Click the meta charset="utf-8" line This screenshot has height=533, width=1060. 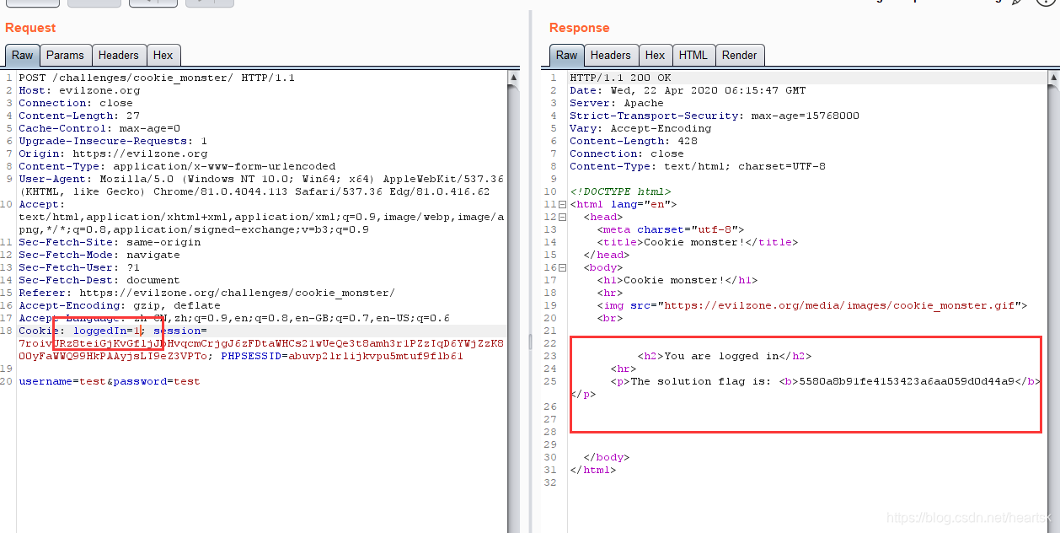point(671,229)
